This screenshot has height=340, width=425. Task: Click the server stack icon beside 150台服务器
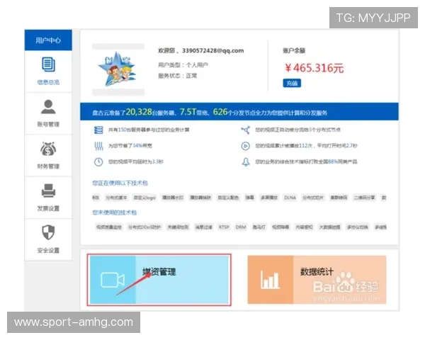(x=98, y=130)
